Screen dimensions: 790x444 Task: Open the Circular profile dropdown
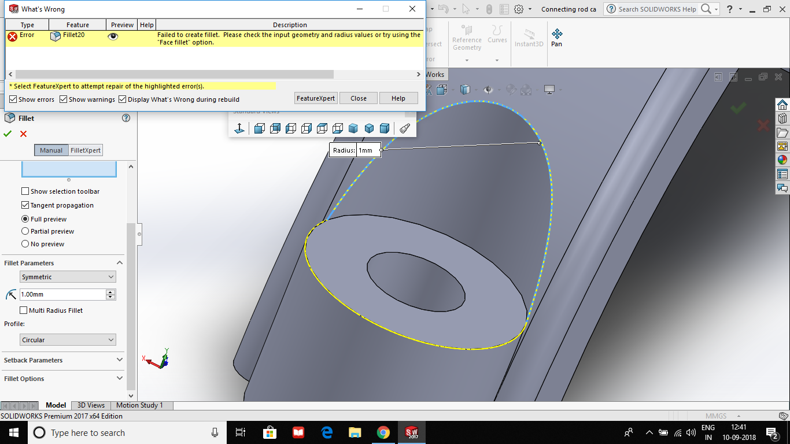click(67, 340)
